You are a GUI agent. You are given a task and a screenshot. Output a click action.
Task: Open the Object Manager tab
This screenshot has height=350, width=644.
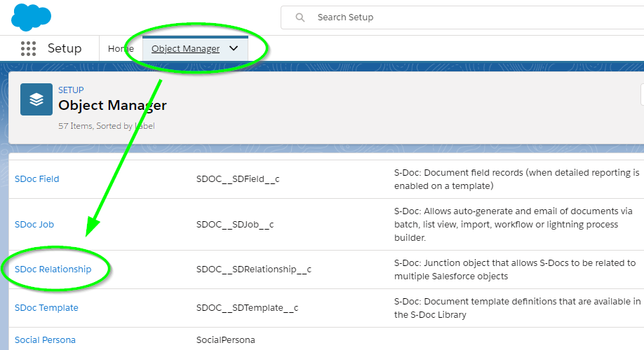point(186,49)
